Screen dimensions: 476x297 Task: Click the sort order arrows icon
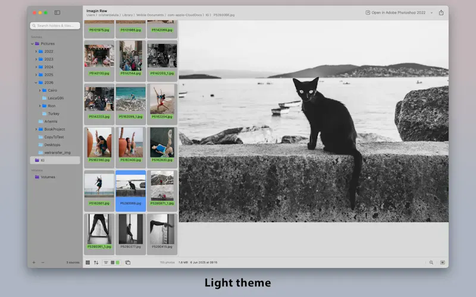(x=96, y=263)
